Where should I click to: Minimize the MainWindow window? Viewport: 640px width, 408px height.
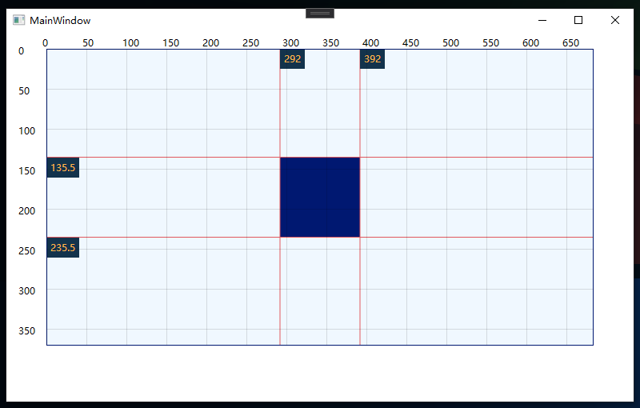pyautogui.click(x=542, y=20)
